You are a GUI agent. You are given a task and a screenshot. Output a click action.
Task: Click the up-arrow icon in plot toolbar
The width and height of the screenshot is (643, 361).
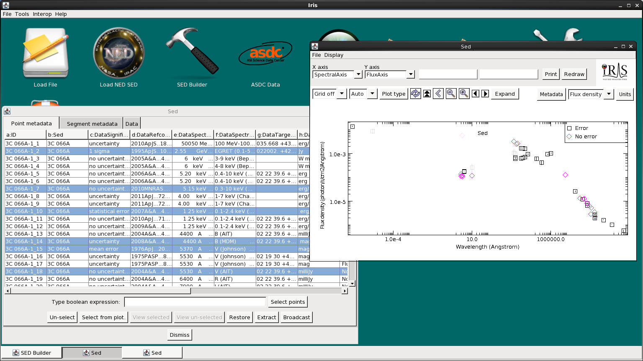point(427,94)
